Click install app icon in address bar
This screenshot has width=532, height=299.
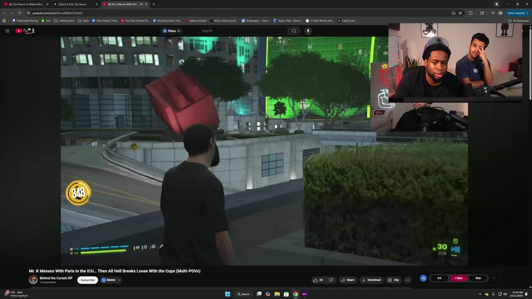[x=453, y=13]
